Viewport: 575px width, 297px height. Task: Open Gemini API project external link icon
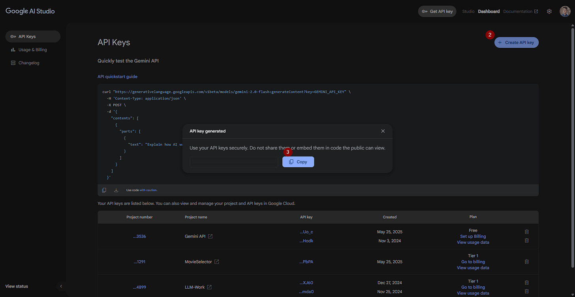[x=210, y=236]
